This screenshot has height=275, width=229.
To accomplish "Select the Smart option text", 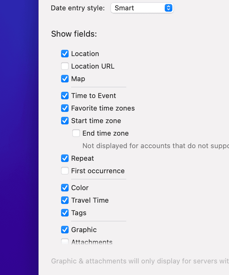I will 125,8.
